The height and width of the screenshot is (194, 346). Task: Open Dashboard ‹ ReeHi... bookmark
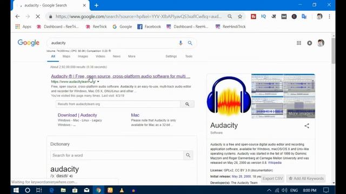(x=188, y=26)
